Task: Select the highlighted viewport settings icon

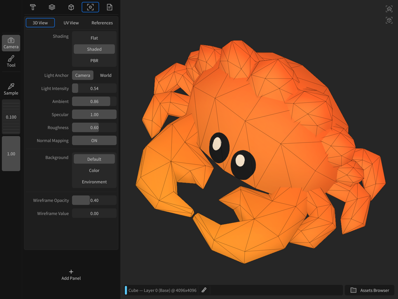Action: (x=90, y=7)
